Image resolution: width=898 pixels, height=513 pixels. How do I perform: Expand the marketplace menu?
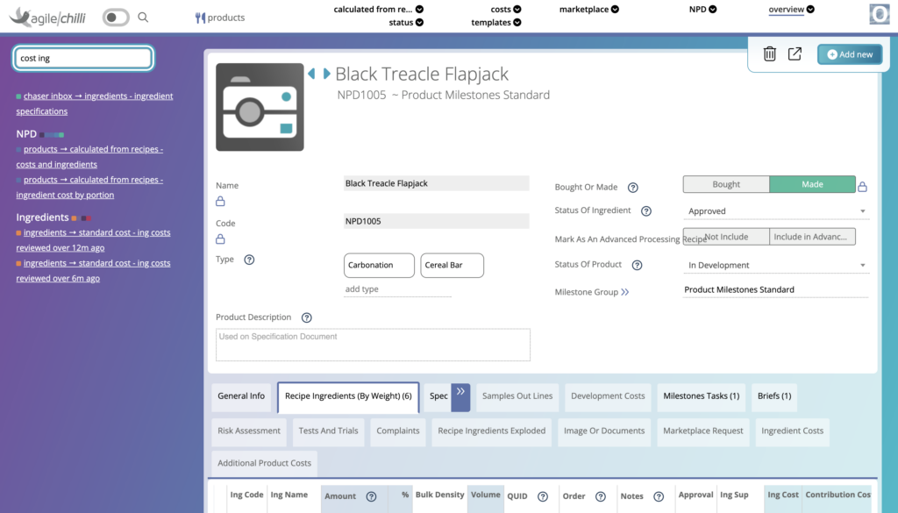(x=588, y=10)
